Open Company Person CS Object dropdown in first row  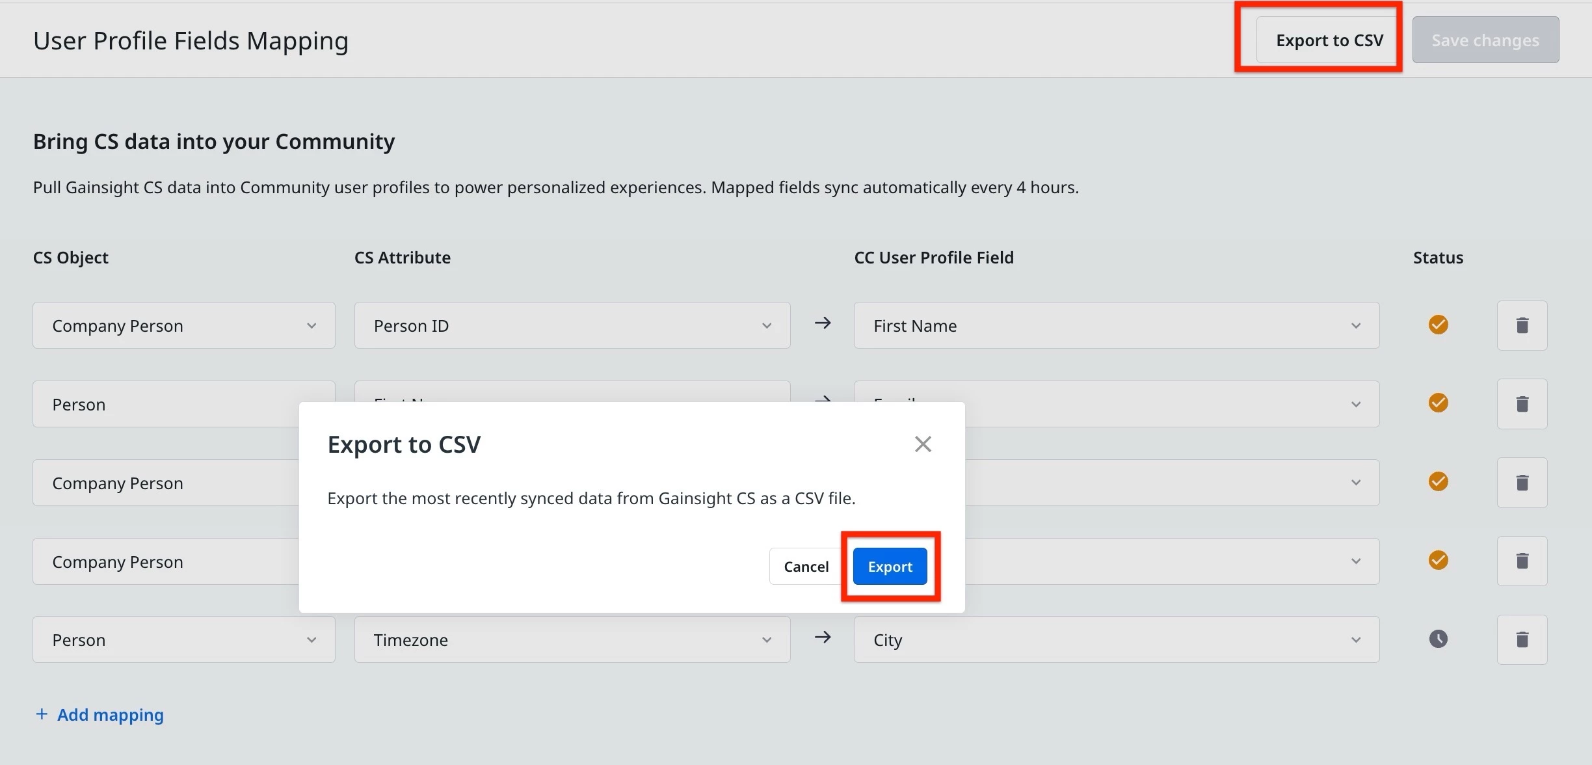click(x=184, y=325)
